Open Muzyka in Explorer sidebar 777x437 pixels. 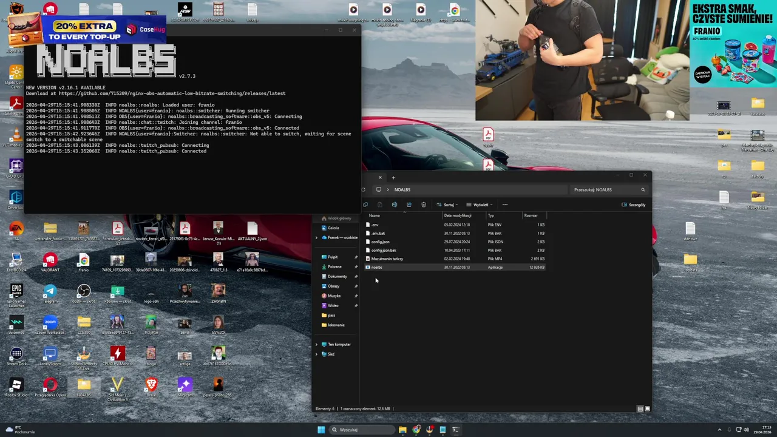click(331, 296)
